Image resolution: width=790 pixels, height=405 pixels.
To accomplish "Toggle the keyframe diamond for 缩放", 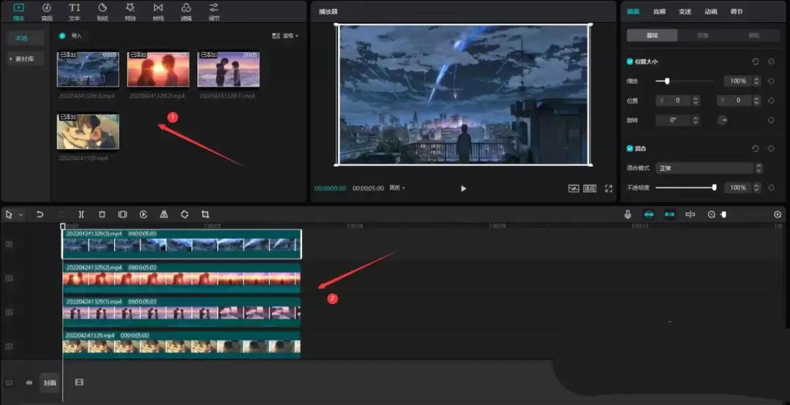I will tap(771, 81).
